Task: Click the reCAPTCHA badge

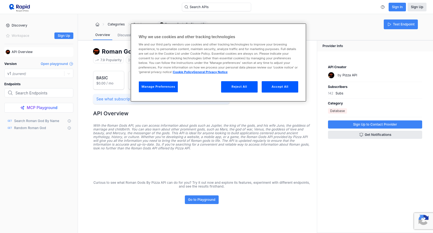Action: point(424,221)
